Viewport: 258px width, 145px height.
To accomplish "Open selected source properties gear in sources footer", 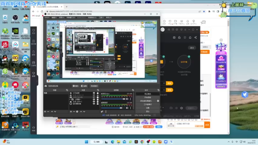I will (x=77, y=111).
